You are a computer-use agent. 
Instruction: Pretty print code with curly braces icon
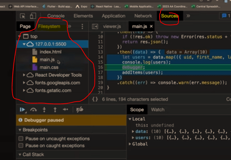(x=95, y=100)
